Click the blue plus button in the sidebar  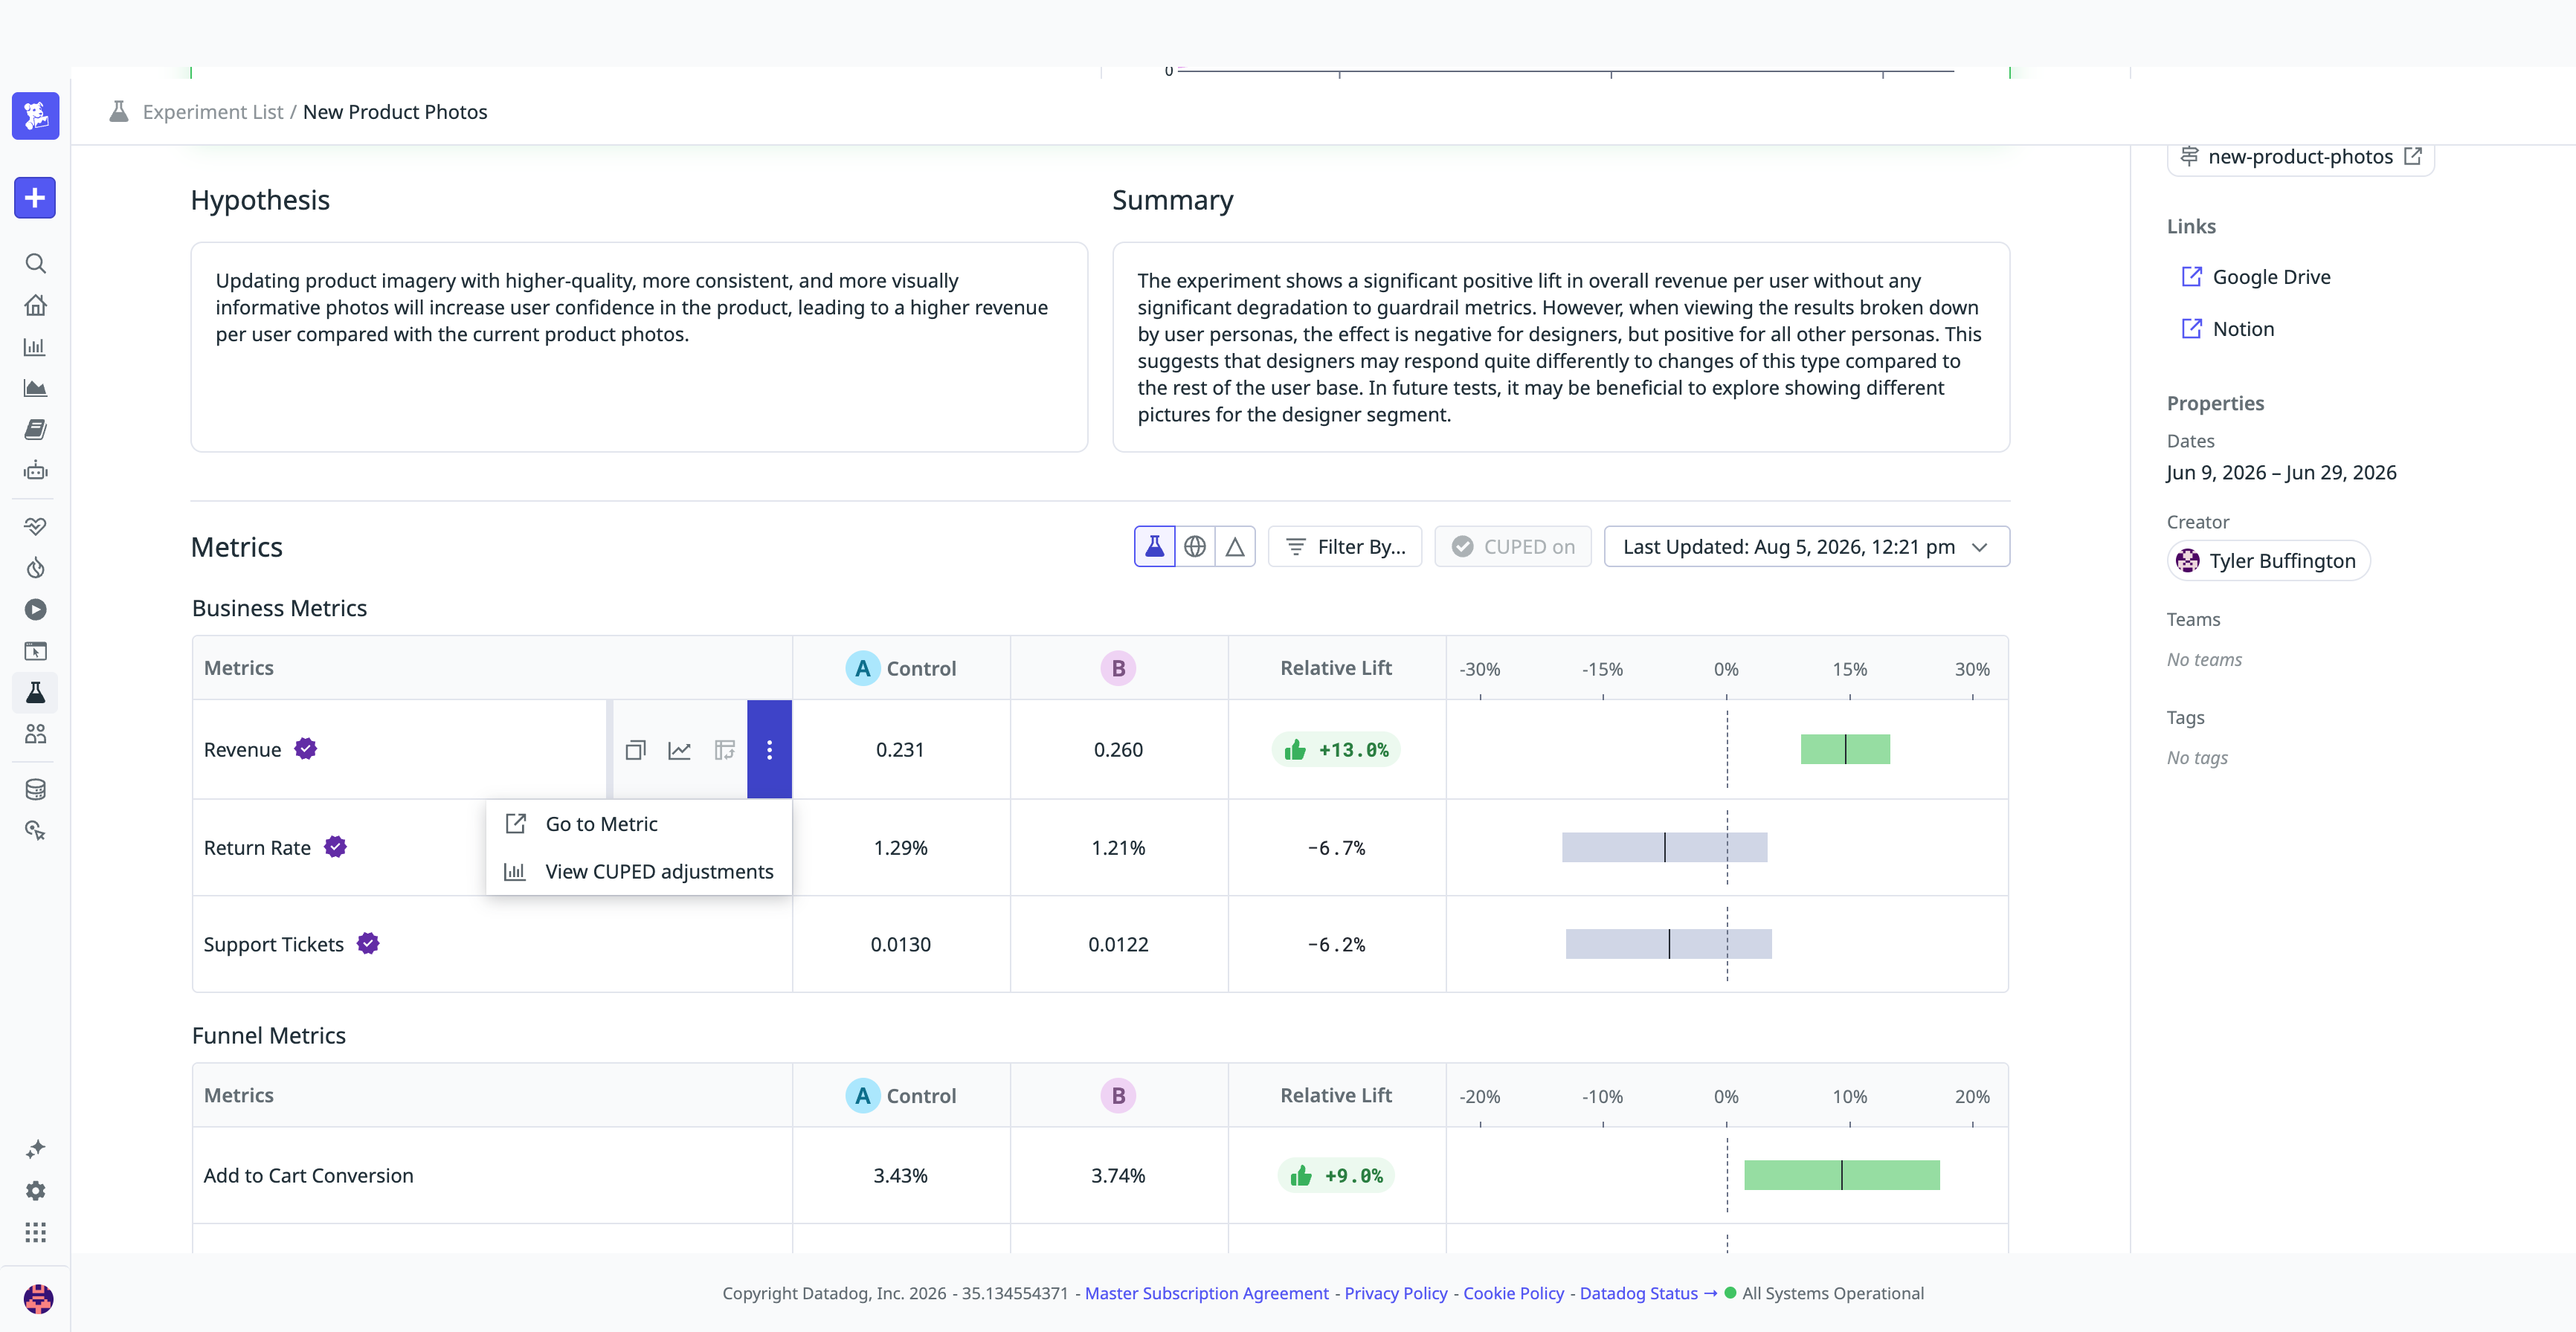(35, 198)
